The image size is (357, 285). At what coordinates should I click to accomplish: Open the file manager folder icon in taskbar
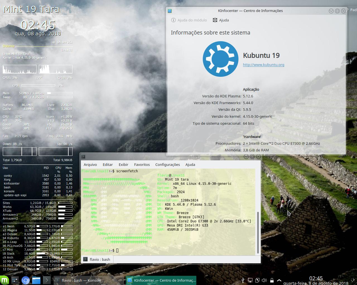tap(36, 280)
